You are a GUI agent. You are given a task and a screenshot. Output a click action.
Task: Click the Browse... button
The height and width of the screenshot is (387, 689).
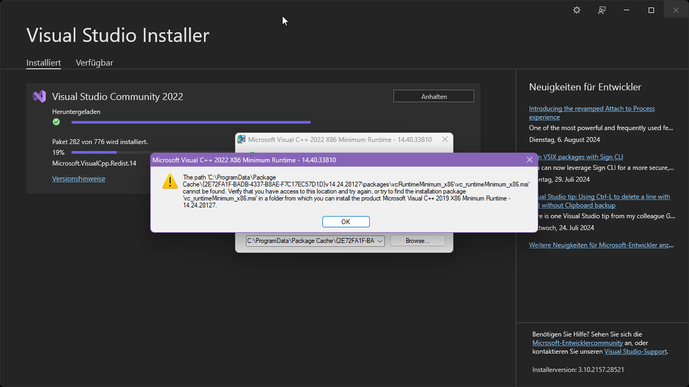[x=418, y=241]
